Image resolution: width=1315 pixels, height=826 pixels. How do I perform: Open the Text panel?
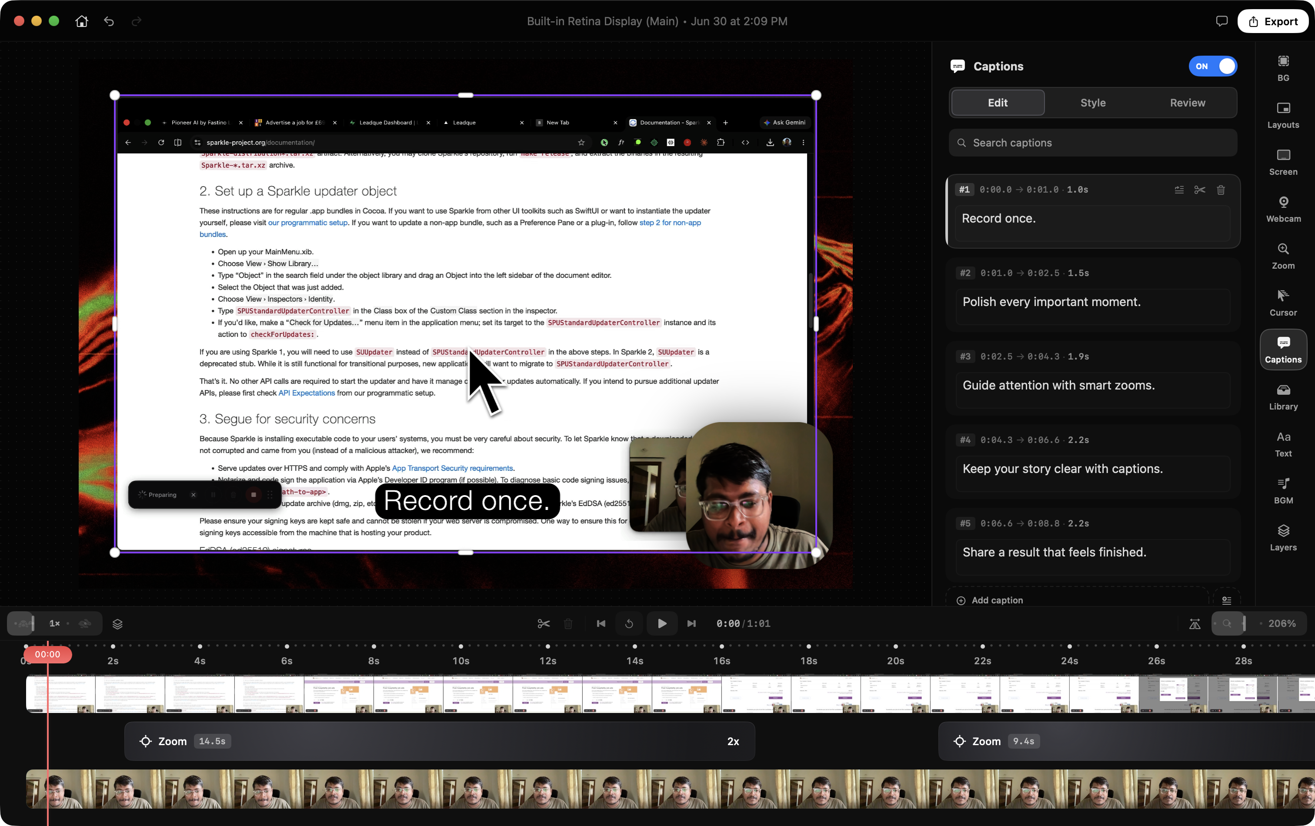tap(1283, 444)
